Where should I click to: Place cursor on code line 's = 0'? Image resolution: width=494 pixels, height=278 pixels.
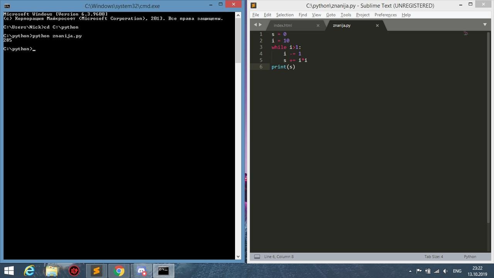279,34
